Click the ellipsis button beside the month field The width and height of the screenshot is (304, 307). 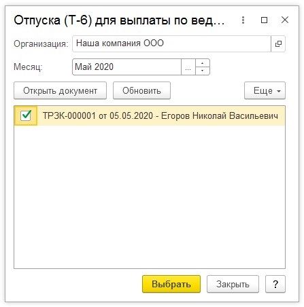(188, 67)
